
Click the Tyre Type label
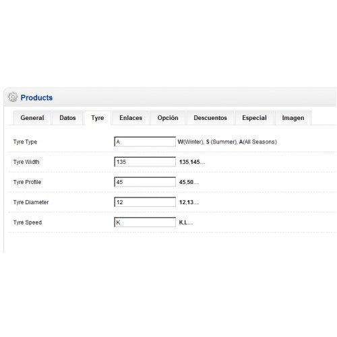coord(25,142)
